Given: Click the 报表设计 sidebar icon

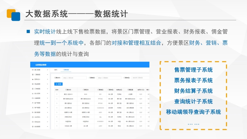Looking at the screenshot, I should [33, 79].
